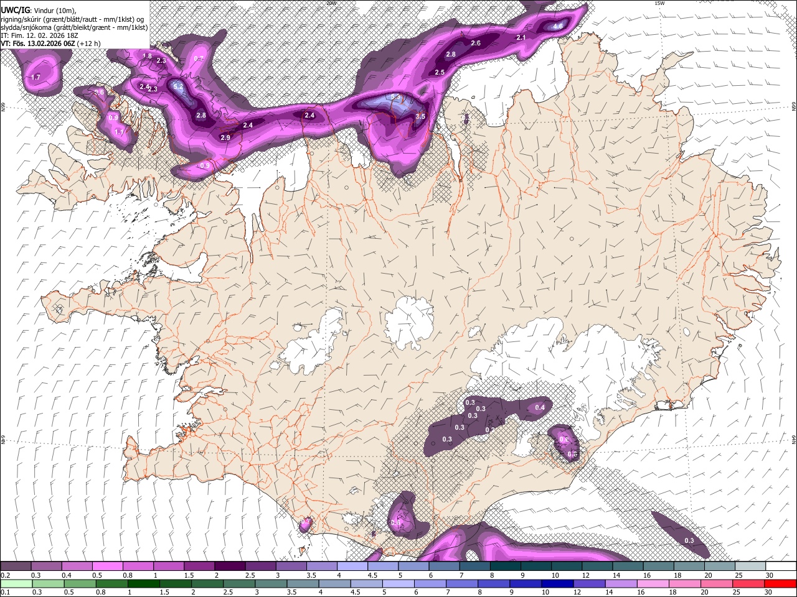Select the darkest purple 2–2.5 swatch, upper legend
This screenshot has height=597, width=797.
[x=230, y=566]
